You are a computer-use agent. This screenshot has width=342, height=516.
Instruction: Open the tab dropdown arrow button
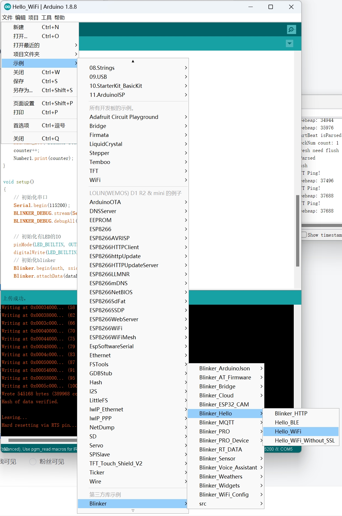[289, 44]
